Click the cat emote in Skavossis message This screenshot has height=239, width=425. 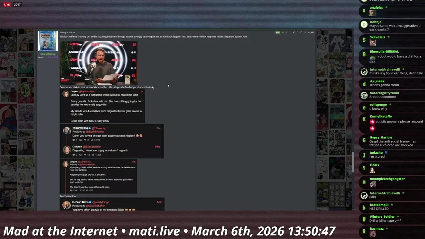point(373,42)
